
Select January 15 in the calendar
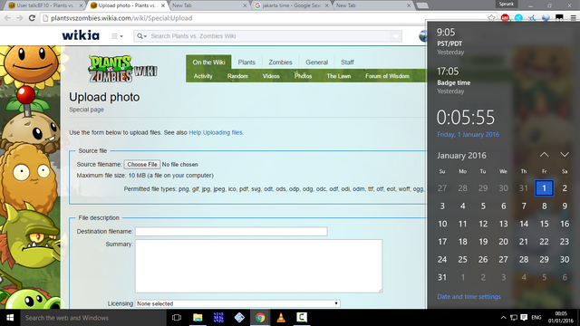(x=544, y=224)
